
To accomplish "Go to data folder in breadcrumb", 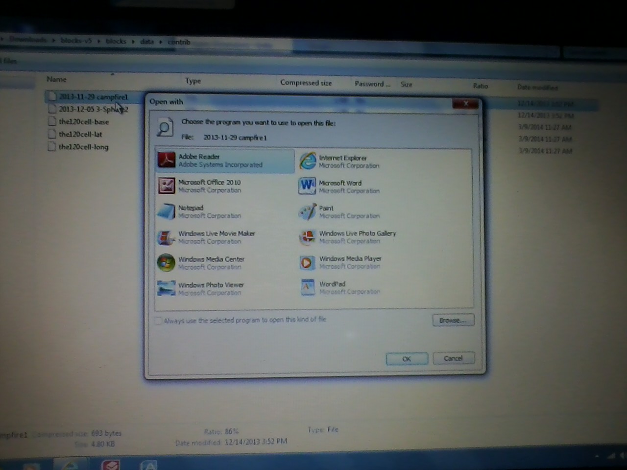I will coord(146,42).
